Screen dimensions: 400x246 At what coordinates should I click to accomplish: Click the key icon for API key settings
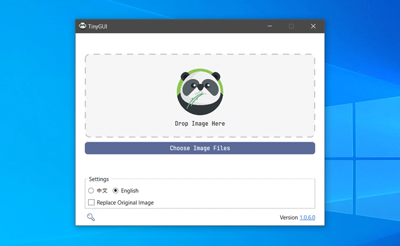pos(91,217)
